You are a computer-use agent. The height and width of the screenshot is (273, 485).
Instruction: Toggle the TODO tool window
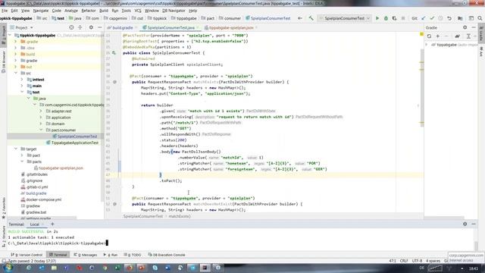pos(133,255)
